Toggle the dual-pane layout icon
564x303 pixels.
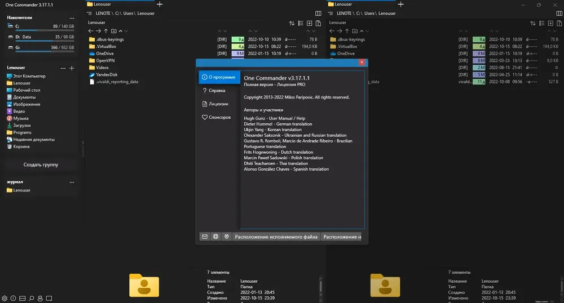point(22,298)
